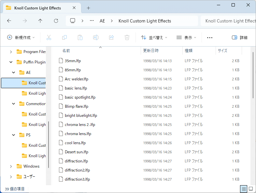
Task: Click the Program Files folder icon in tree
Action: click(x=19, y=52)
